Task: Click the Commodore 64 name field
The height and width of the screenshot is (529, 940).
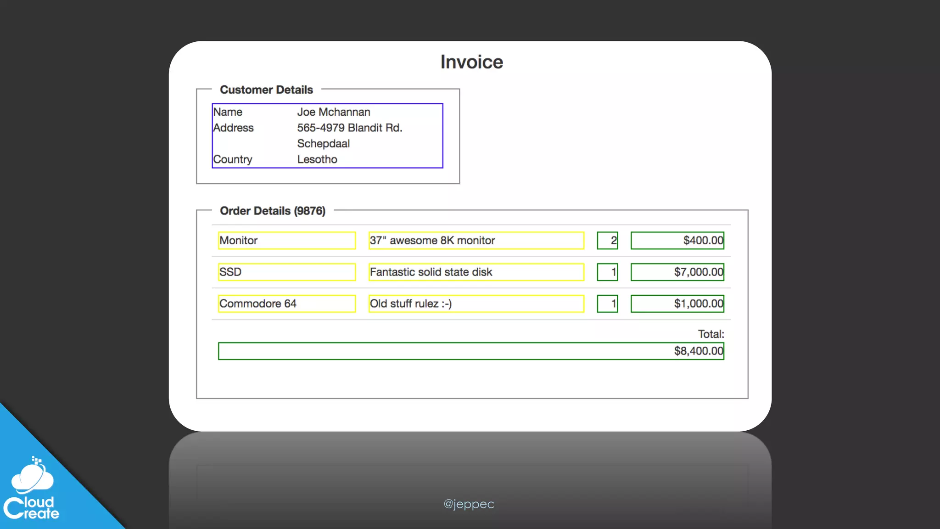Action: point(286,304)
